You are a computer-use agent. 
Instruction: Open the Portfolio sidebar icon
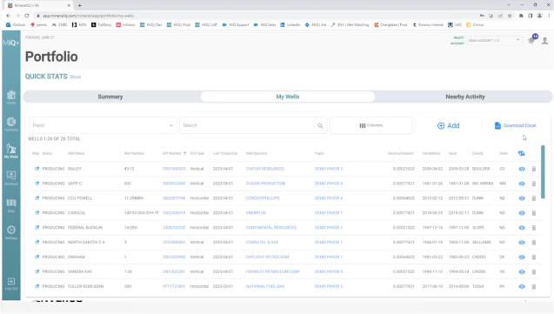(x=11, y=124)
